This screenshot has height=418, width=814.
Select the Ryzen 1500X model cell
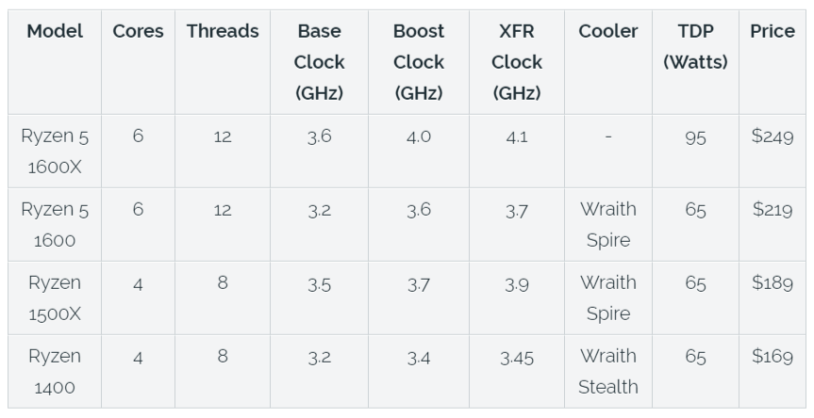click(55, 297)
